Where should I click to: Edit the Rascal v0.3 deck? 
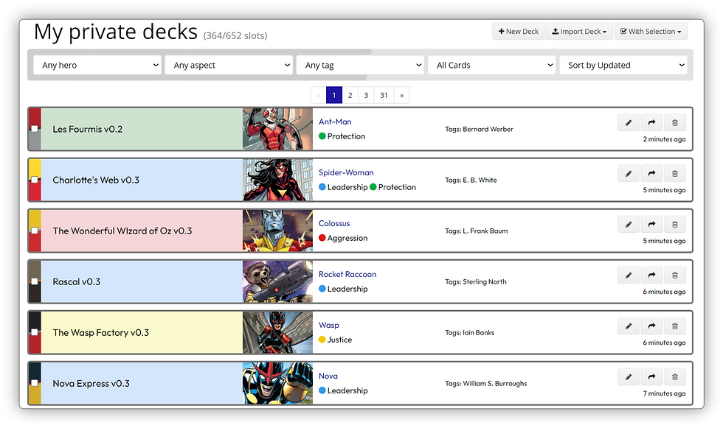pyautogui.click(x=628, y=276)
